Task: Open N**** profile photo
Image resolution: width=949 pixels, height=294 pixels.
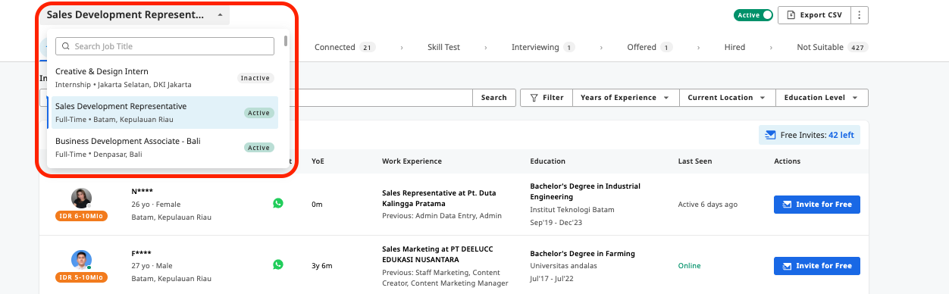Action: pyautogui.click(x=81, y=199)
